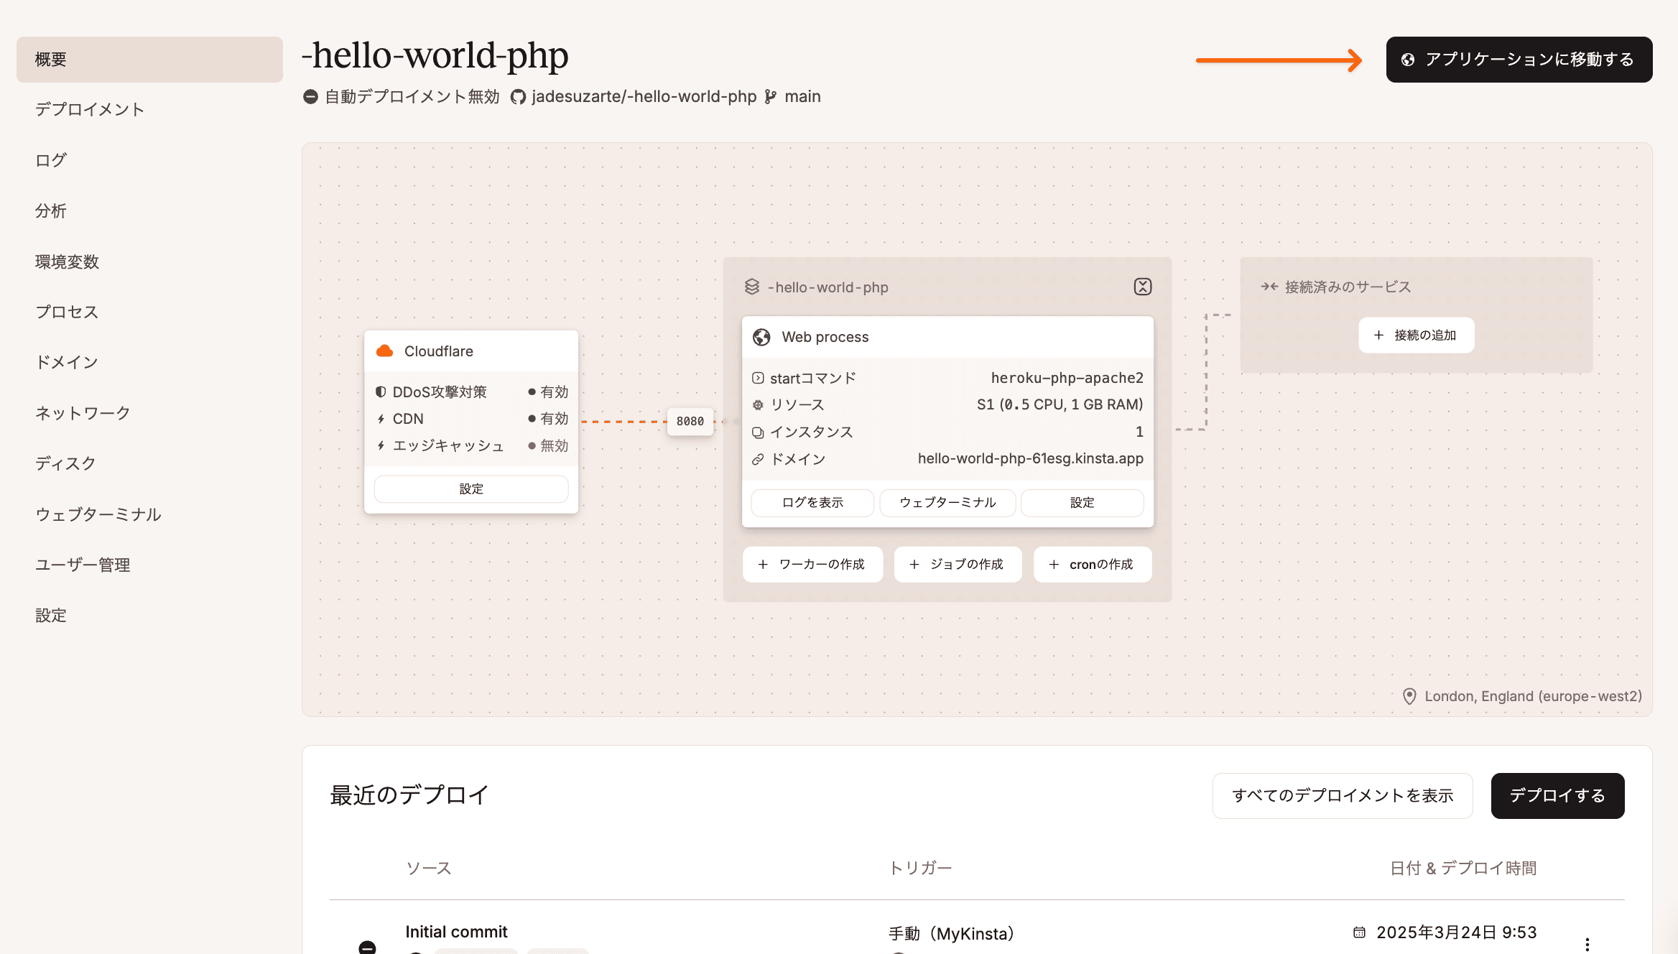Image resolution: width=1678 pixels, height=954 pixels.
Task: Click the CDN lightning icon
Action: point(381,419)
